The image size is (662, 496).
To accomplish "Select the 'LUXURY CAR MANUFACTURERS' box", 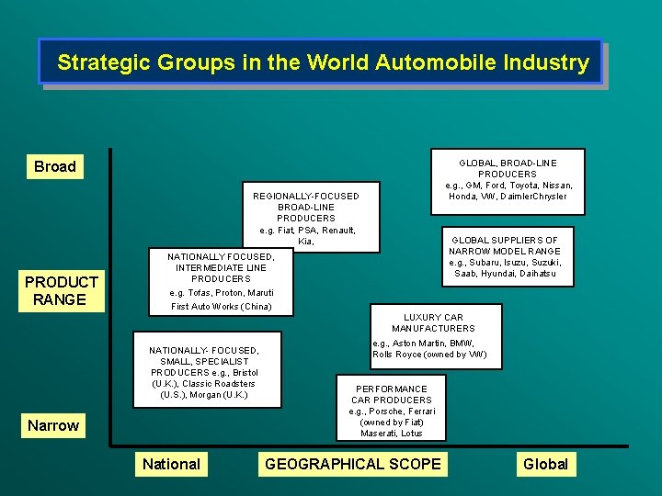I will point(436,336).
